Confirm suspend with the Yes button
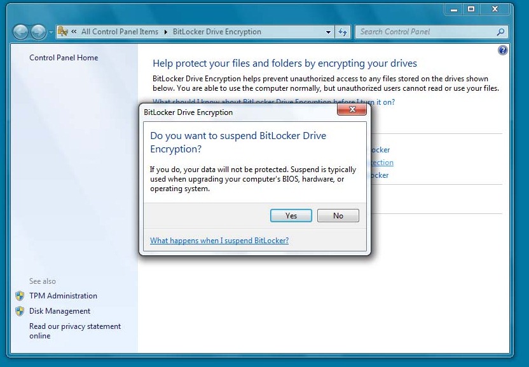This screenshot has height=367, width=529. tap(291, 216)
